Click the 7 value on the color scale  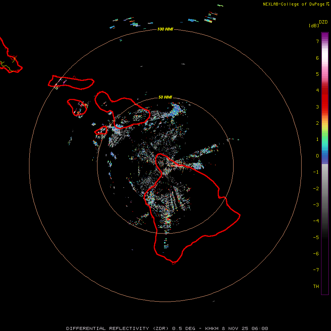(x=317, y=41)
